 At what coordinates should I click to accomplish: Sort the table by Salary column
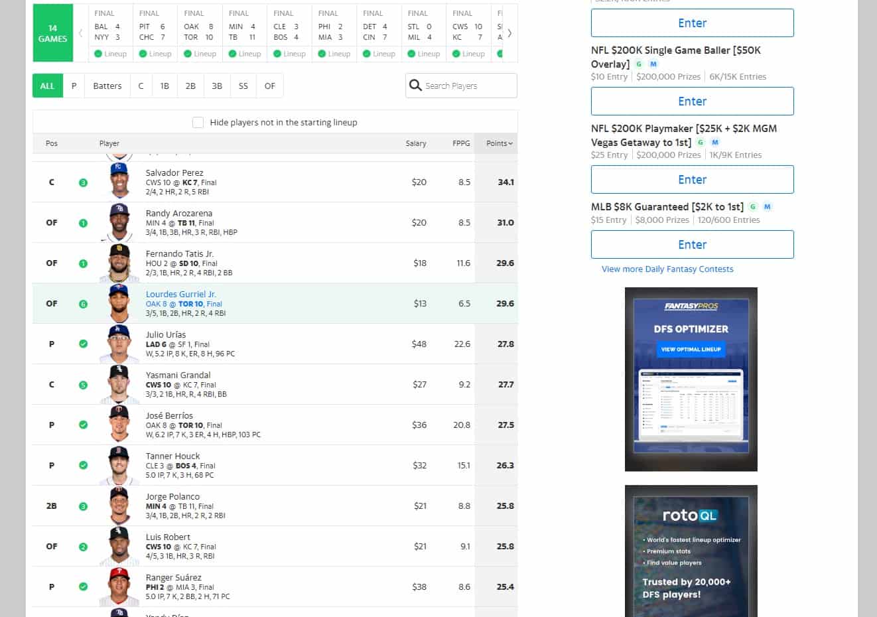click(416, 143)
